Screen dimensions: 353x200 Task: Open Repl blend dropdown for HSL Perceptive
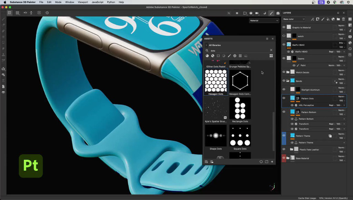pyautogui.click(x=332, y=105)
